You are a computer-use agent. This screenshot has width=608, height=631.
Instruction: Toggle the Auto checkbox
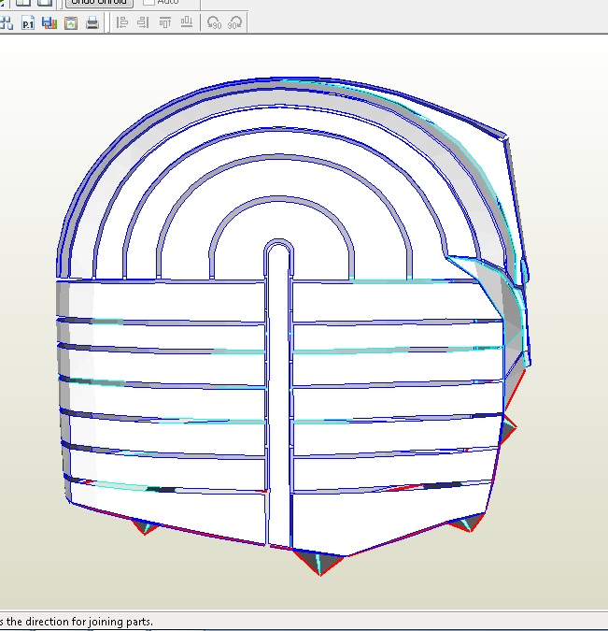point(148,2)
